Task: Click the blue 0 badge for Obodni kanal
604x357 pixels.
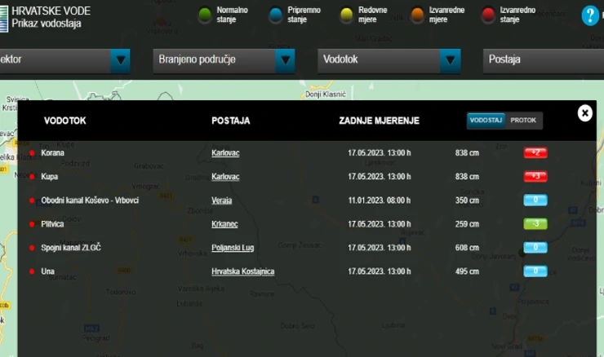Action: coord(535,200)
